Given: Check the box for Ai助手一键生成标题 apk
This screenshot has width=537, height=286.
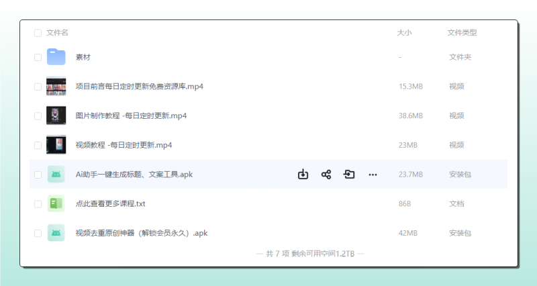Looking at the screenshot, I should (38, 175).
